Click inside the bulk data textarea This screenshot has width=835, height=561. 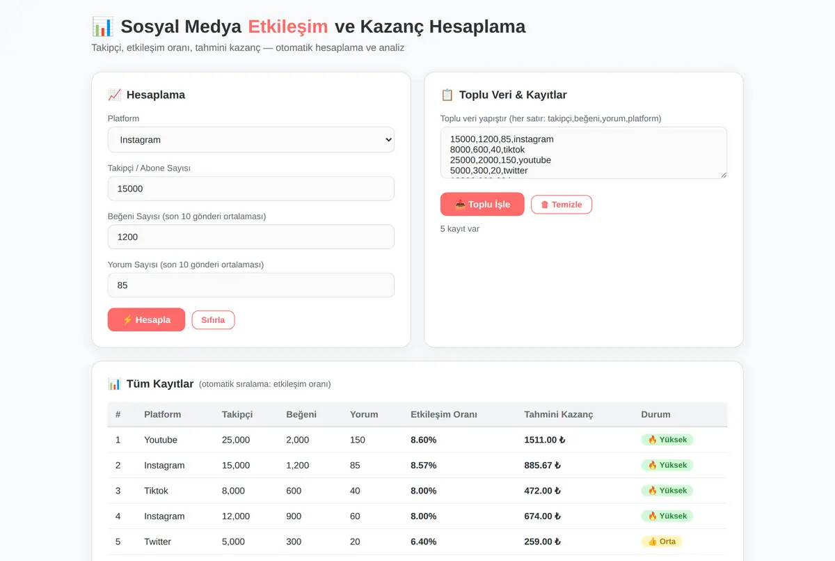[583, 152]
